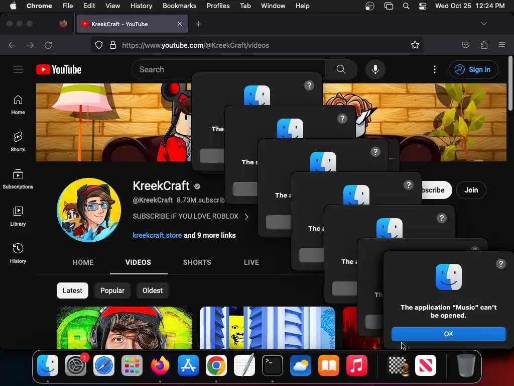Open the first green video thumbnail
The height and width of the screenshot is (386, 514).
coord(124,328)
